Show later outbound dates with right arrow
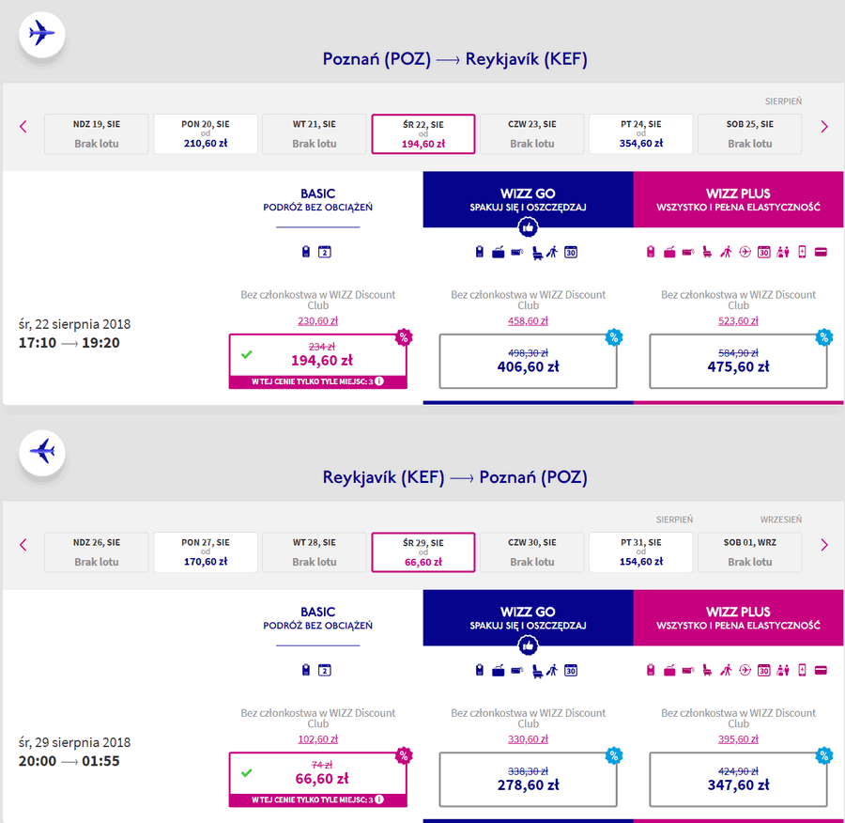This screenshot has height=823, width=845. click(824, 127)
